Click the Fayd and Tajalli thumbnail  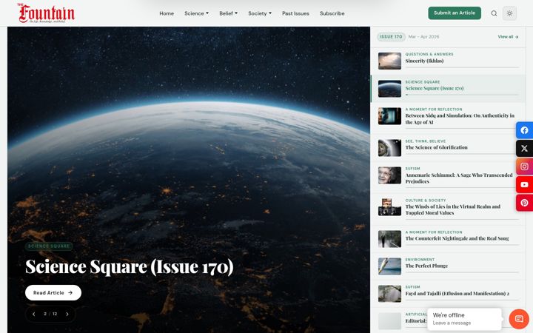(389, 294)
